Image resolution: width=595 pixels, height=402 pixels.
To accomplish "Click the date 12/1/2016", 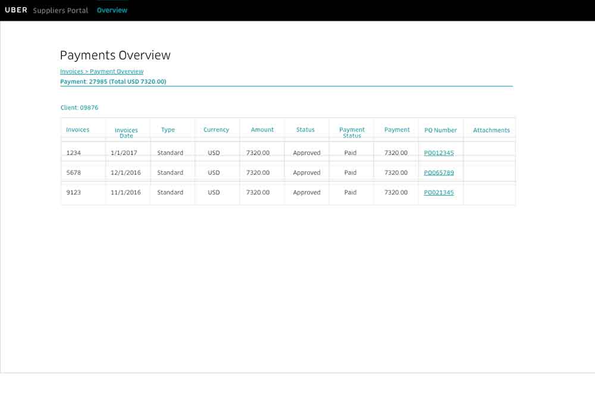I will [126, 172].
